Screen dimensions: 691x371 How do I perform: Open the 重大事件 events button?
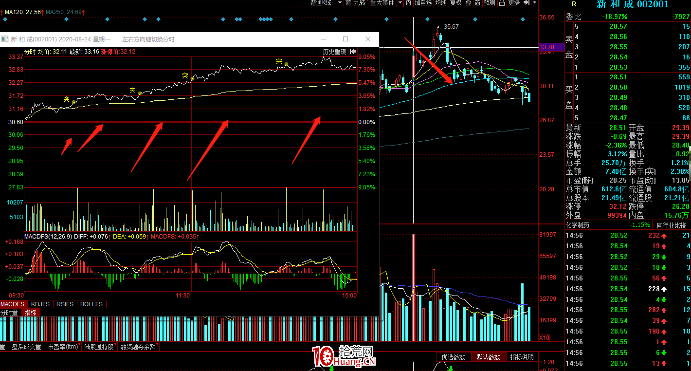(x=382, y=3)
